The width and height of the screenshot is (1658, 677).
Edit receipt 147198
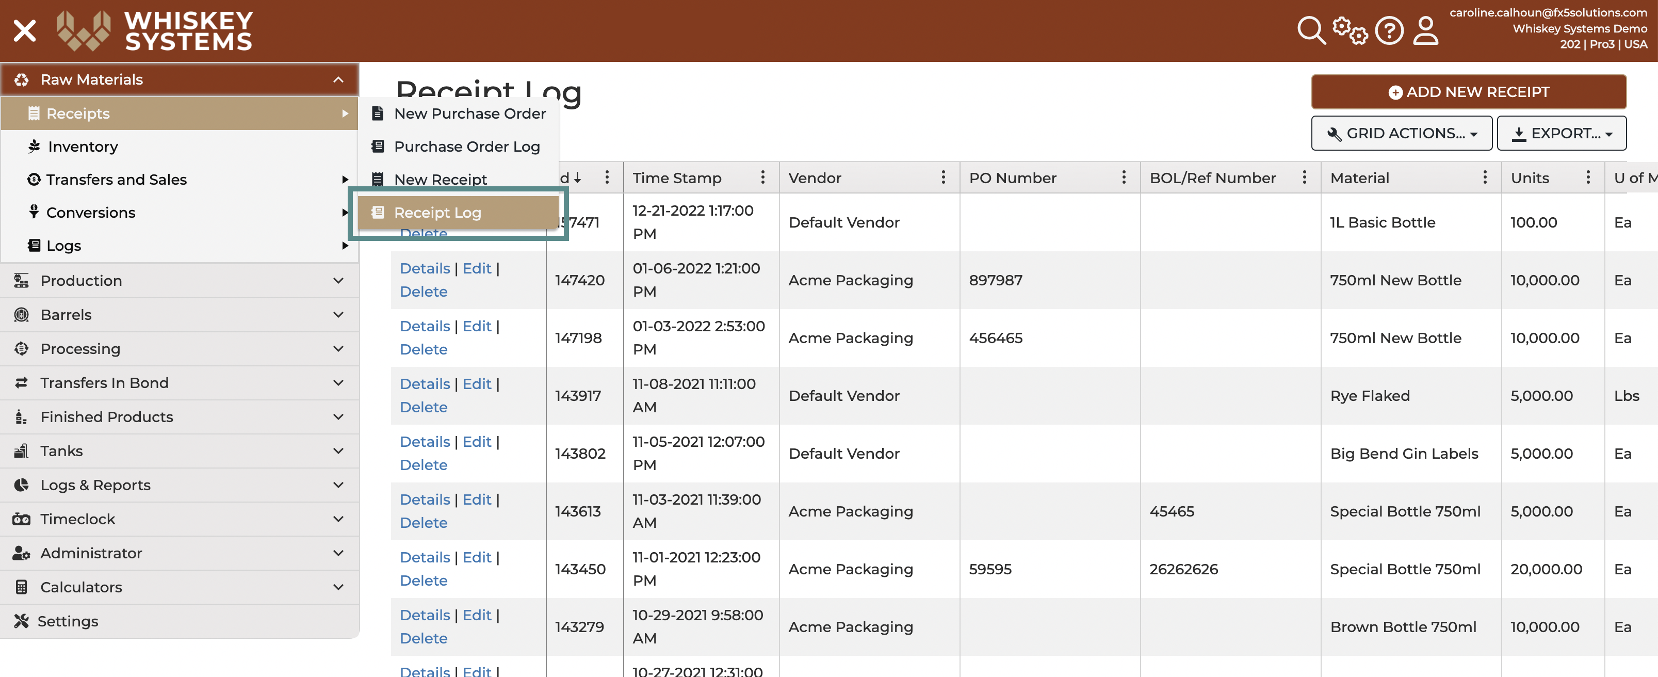click(x=477, y=326)
